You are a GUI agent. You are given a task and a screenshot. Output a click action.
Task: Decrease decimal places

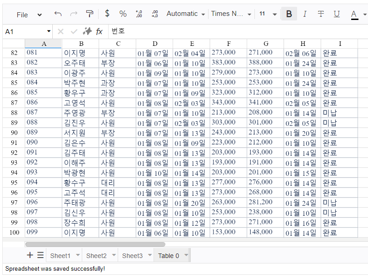pyautogui.click(x=139, y=14)
